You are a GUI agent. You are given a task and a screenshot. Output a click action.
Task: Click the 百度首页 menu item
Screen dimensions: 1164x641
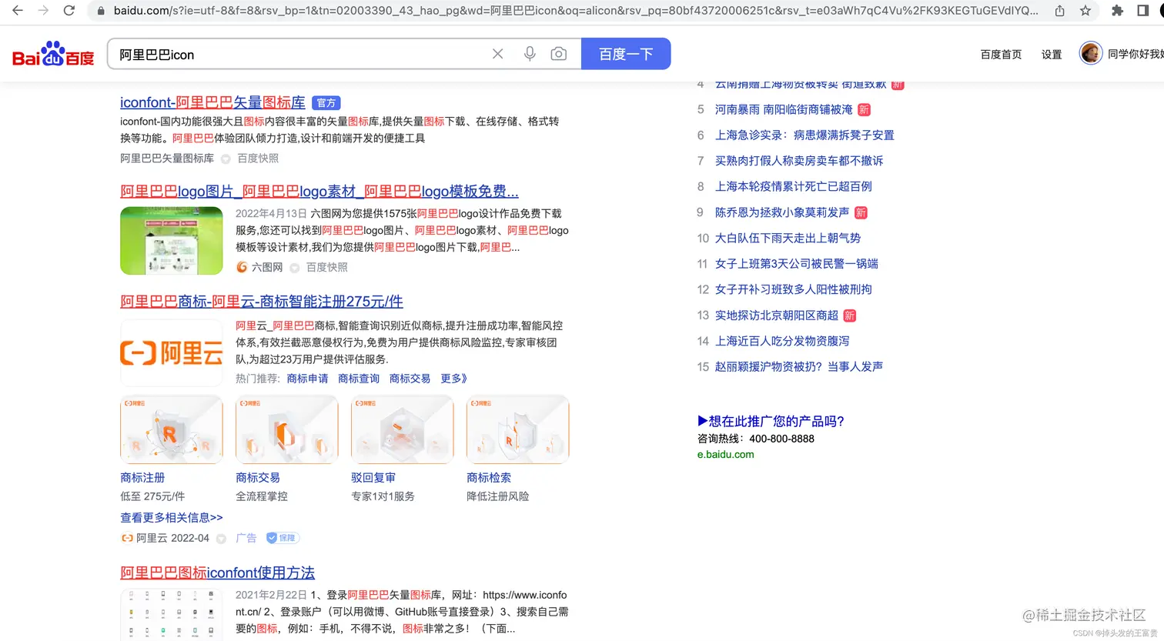1000,54
